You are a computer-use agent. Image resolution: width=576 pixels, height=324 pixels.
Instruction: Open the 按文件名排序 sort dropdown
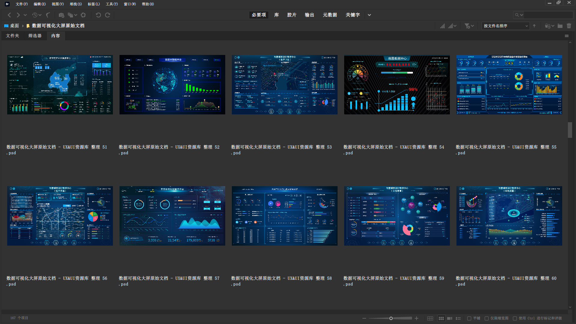coord(505,26)
